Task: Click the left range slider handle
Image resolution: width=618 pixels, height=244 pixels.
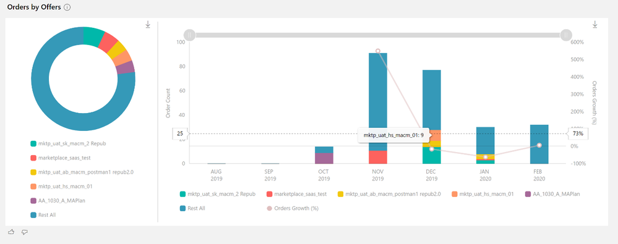Action: point(189,35)
